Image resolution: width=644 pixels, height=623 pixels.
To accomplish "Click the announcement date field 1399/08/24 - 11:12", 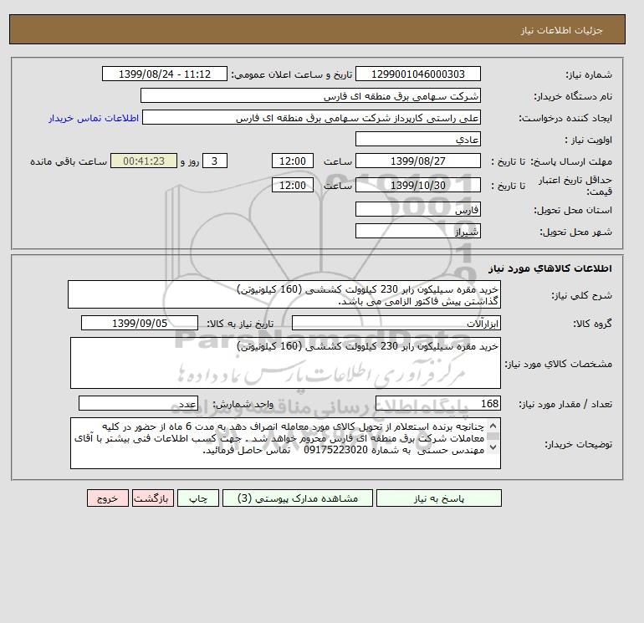I will (164, 74).
